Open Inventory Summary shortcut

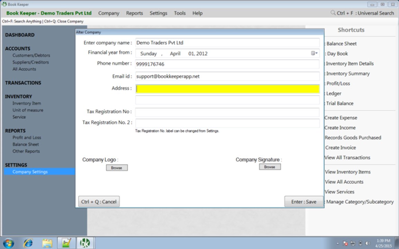point(348,74)
